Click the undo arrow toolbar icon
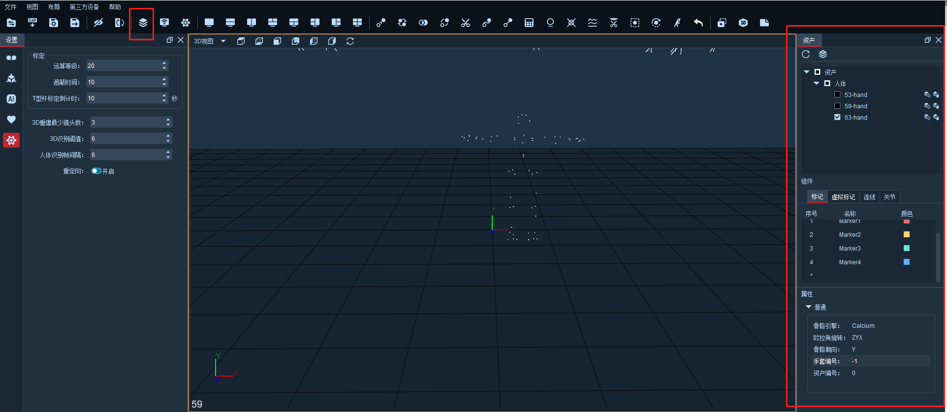 [x=698, y=23]
